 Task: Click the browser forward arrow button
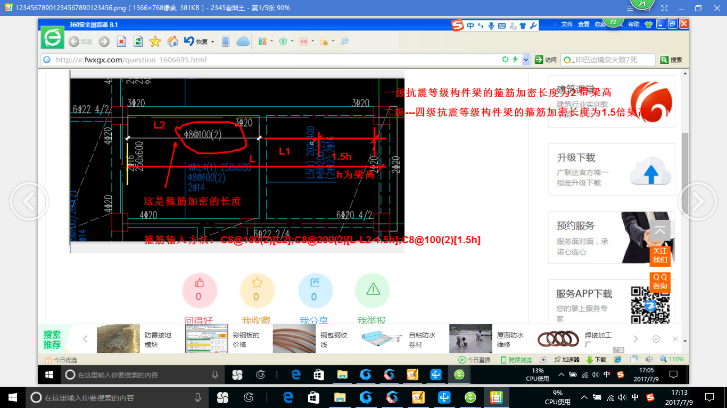(x=104, y=41)
